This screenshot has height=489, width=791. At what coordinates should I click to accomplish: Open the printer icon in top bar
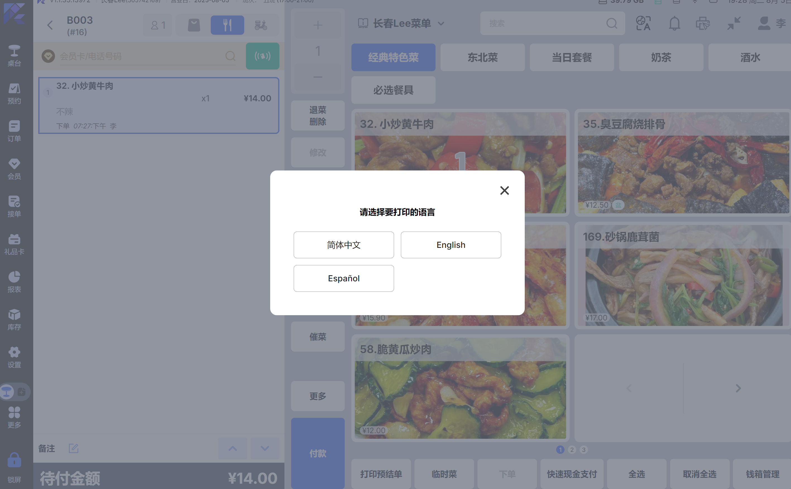click(703, 23)
